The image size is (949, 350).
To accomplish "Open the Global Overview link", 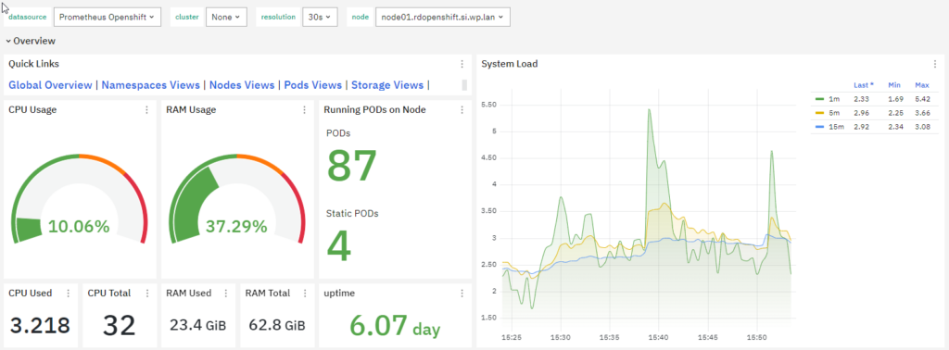I will pyautogui.click(x=50, y=85).
